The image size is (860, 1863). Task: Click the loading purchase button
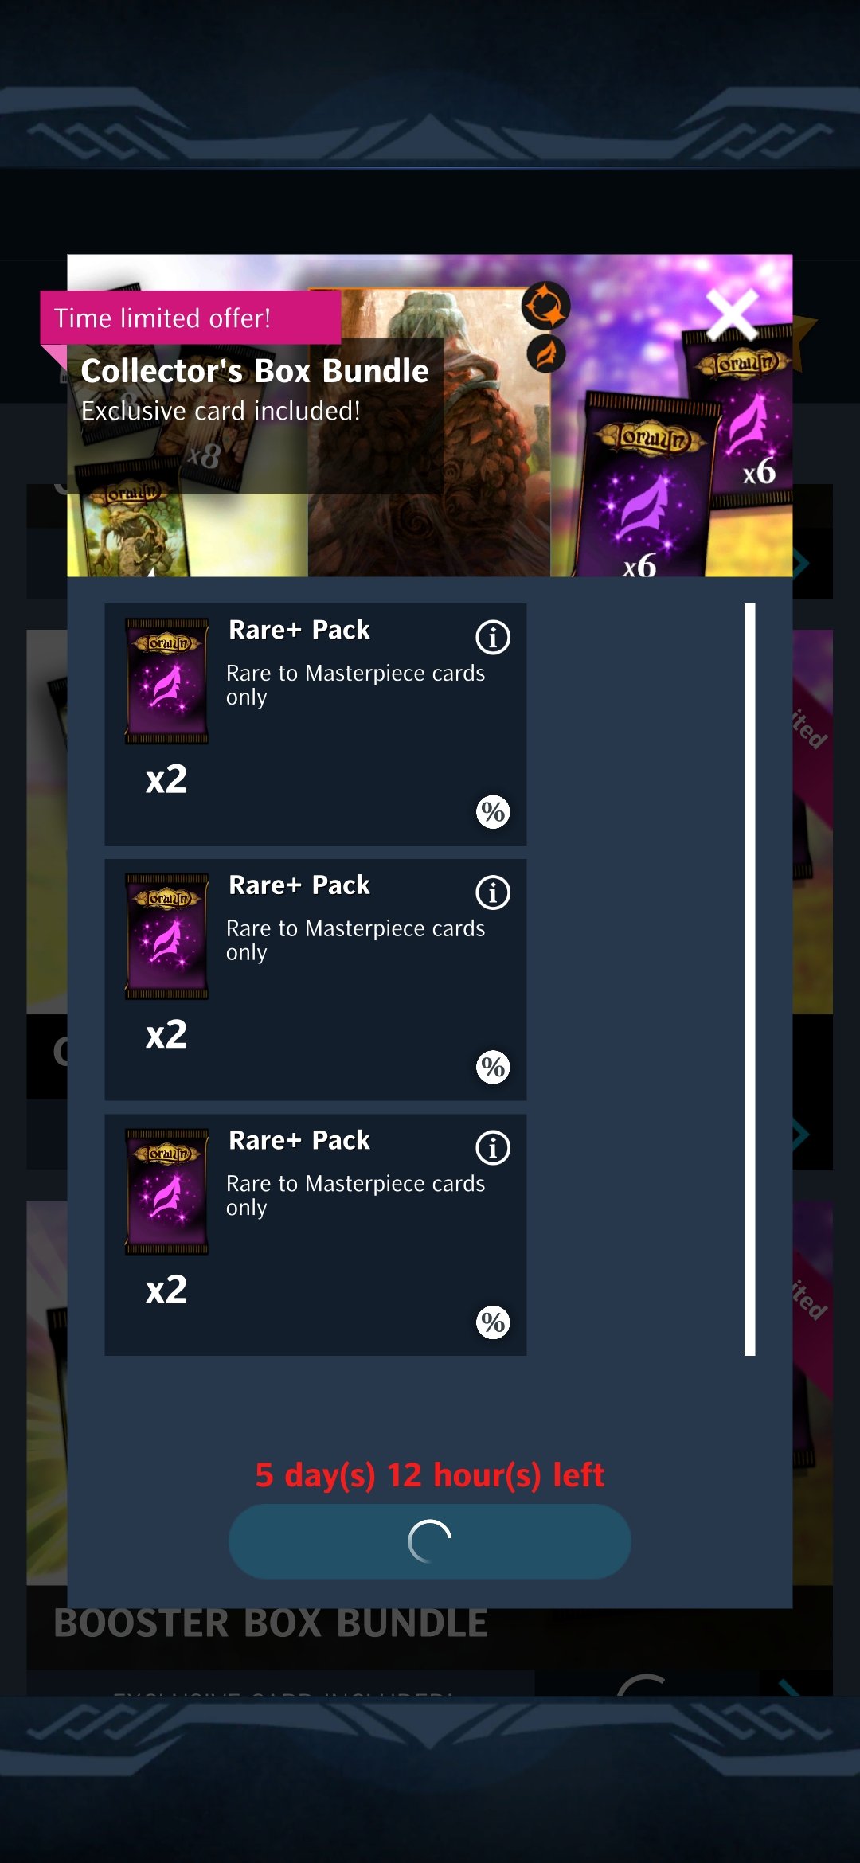click(x=430, y=1541)
